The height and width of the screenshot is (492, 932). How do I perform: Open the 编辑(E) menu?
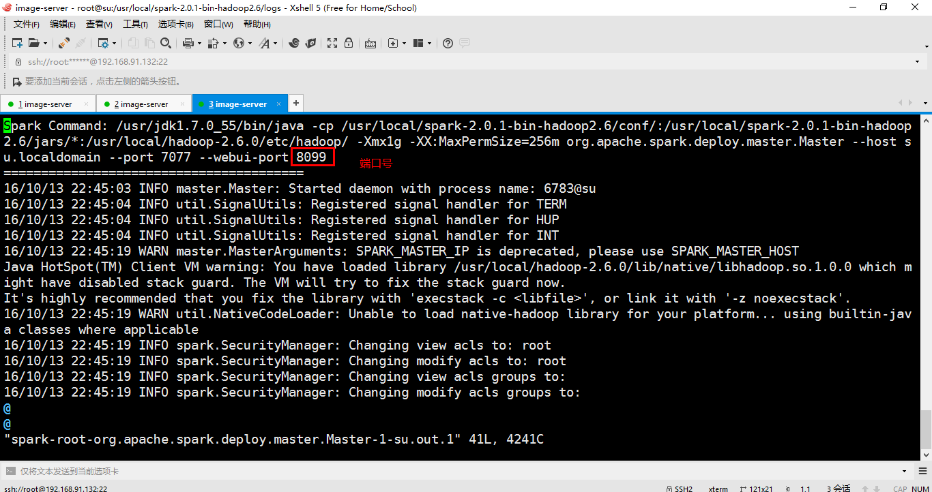tap(63, 25)
